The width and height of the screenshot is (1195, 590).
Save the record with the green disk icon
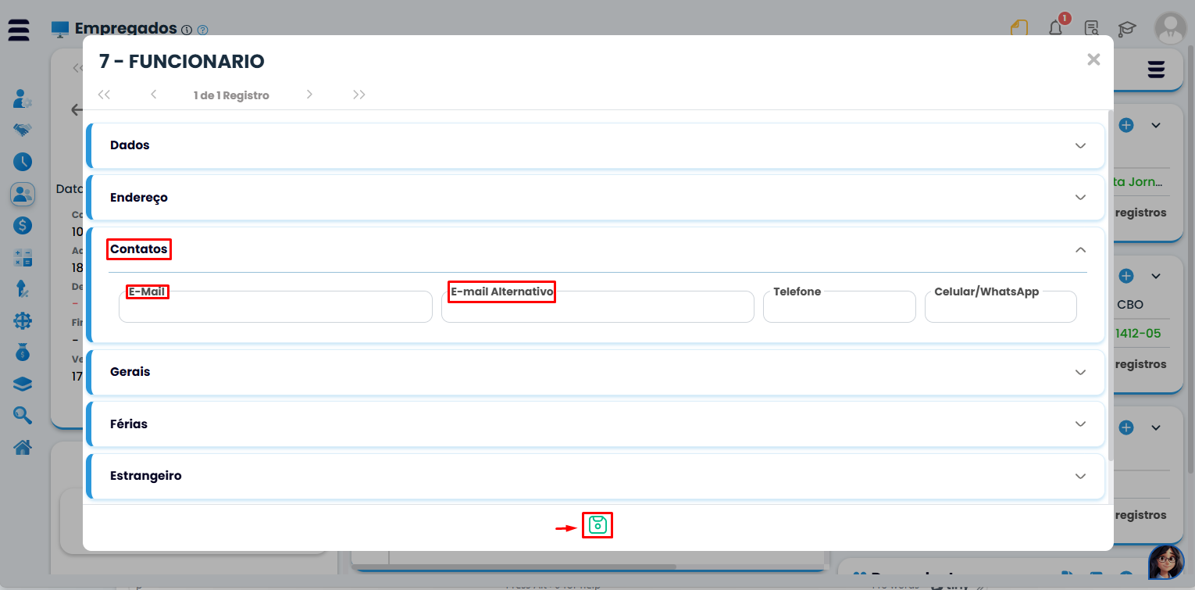(x=597, y=525)
